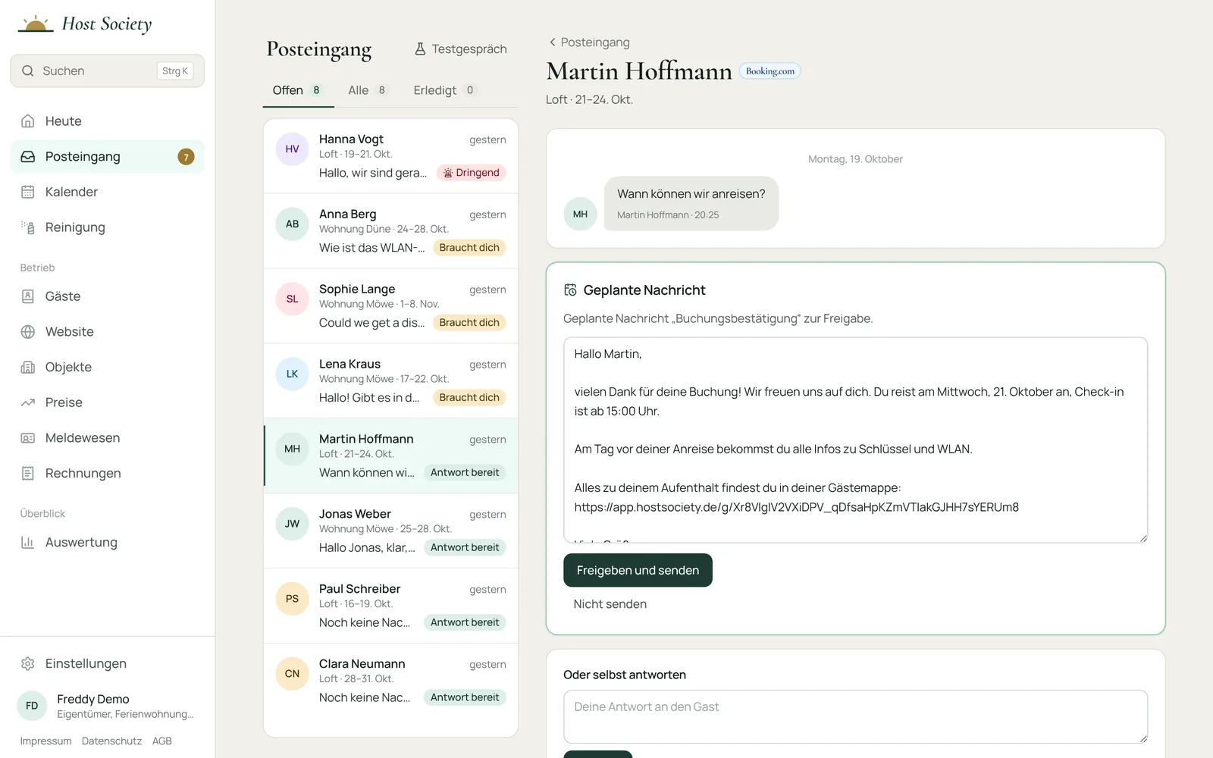Open the Einstellungen gear icon

pyautogui.click(x=28, y=663)
